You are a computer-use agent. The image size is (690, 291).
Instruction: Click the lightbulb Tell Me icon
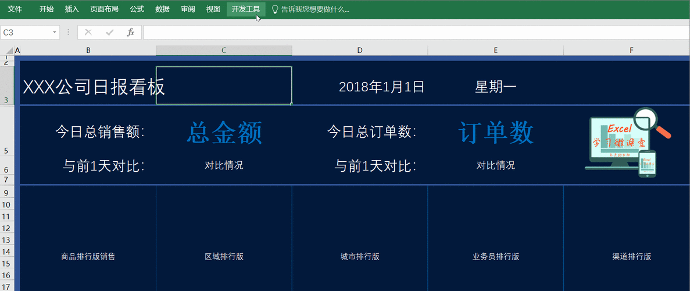pos(275,9)
